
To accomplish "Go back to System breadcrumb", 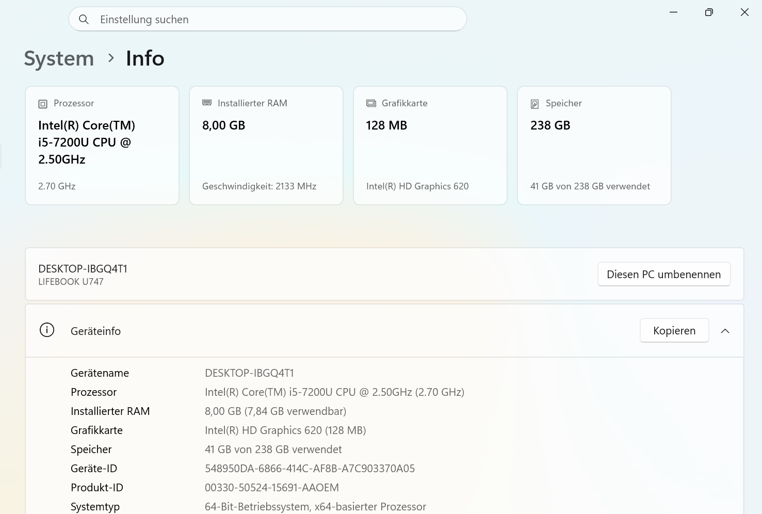I will tap(59, 58).
